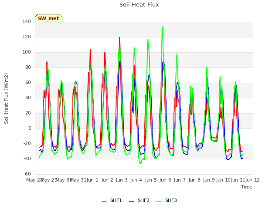This screenshot has height=209, width=279.
Task: Click the lowest green SHF3 trough near -45
Action: point(140,163)
